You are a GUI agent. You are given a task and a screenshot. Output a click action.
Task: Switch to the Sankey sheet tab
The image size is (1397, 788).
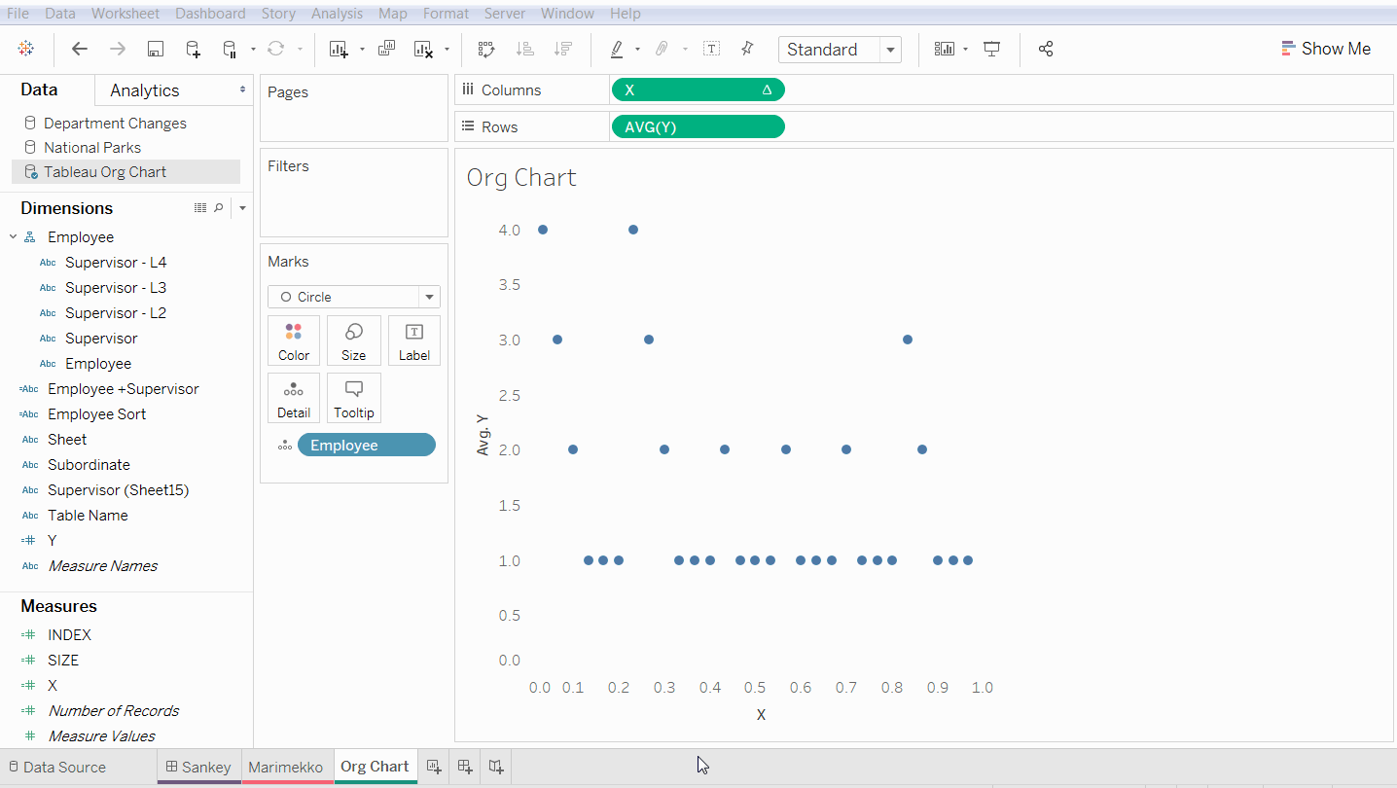198,767
